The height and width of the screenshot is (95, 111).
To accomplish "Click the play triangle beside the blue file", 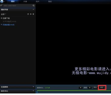I will (x=1, y=25).
